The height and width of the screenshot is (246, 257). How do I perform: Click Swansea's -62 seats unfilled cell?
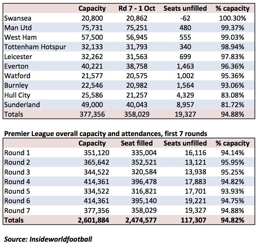pos(185,18)
